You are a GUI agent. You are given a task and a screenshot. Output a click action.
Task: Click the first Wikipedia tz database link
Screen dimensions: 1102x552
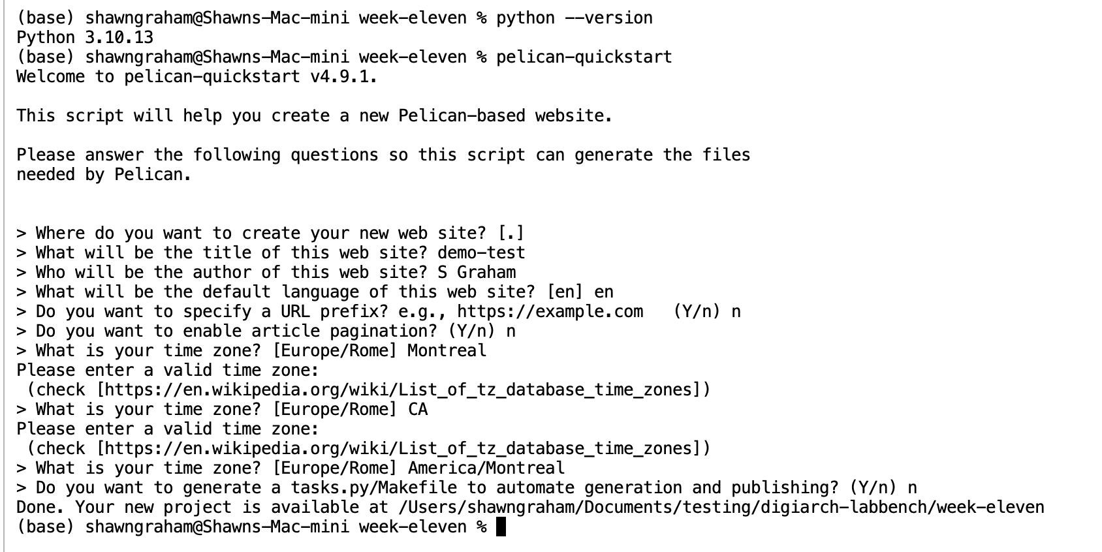click(399, 390)
